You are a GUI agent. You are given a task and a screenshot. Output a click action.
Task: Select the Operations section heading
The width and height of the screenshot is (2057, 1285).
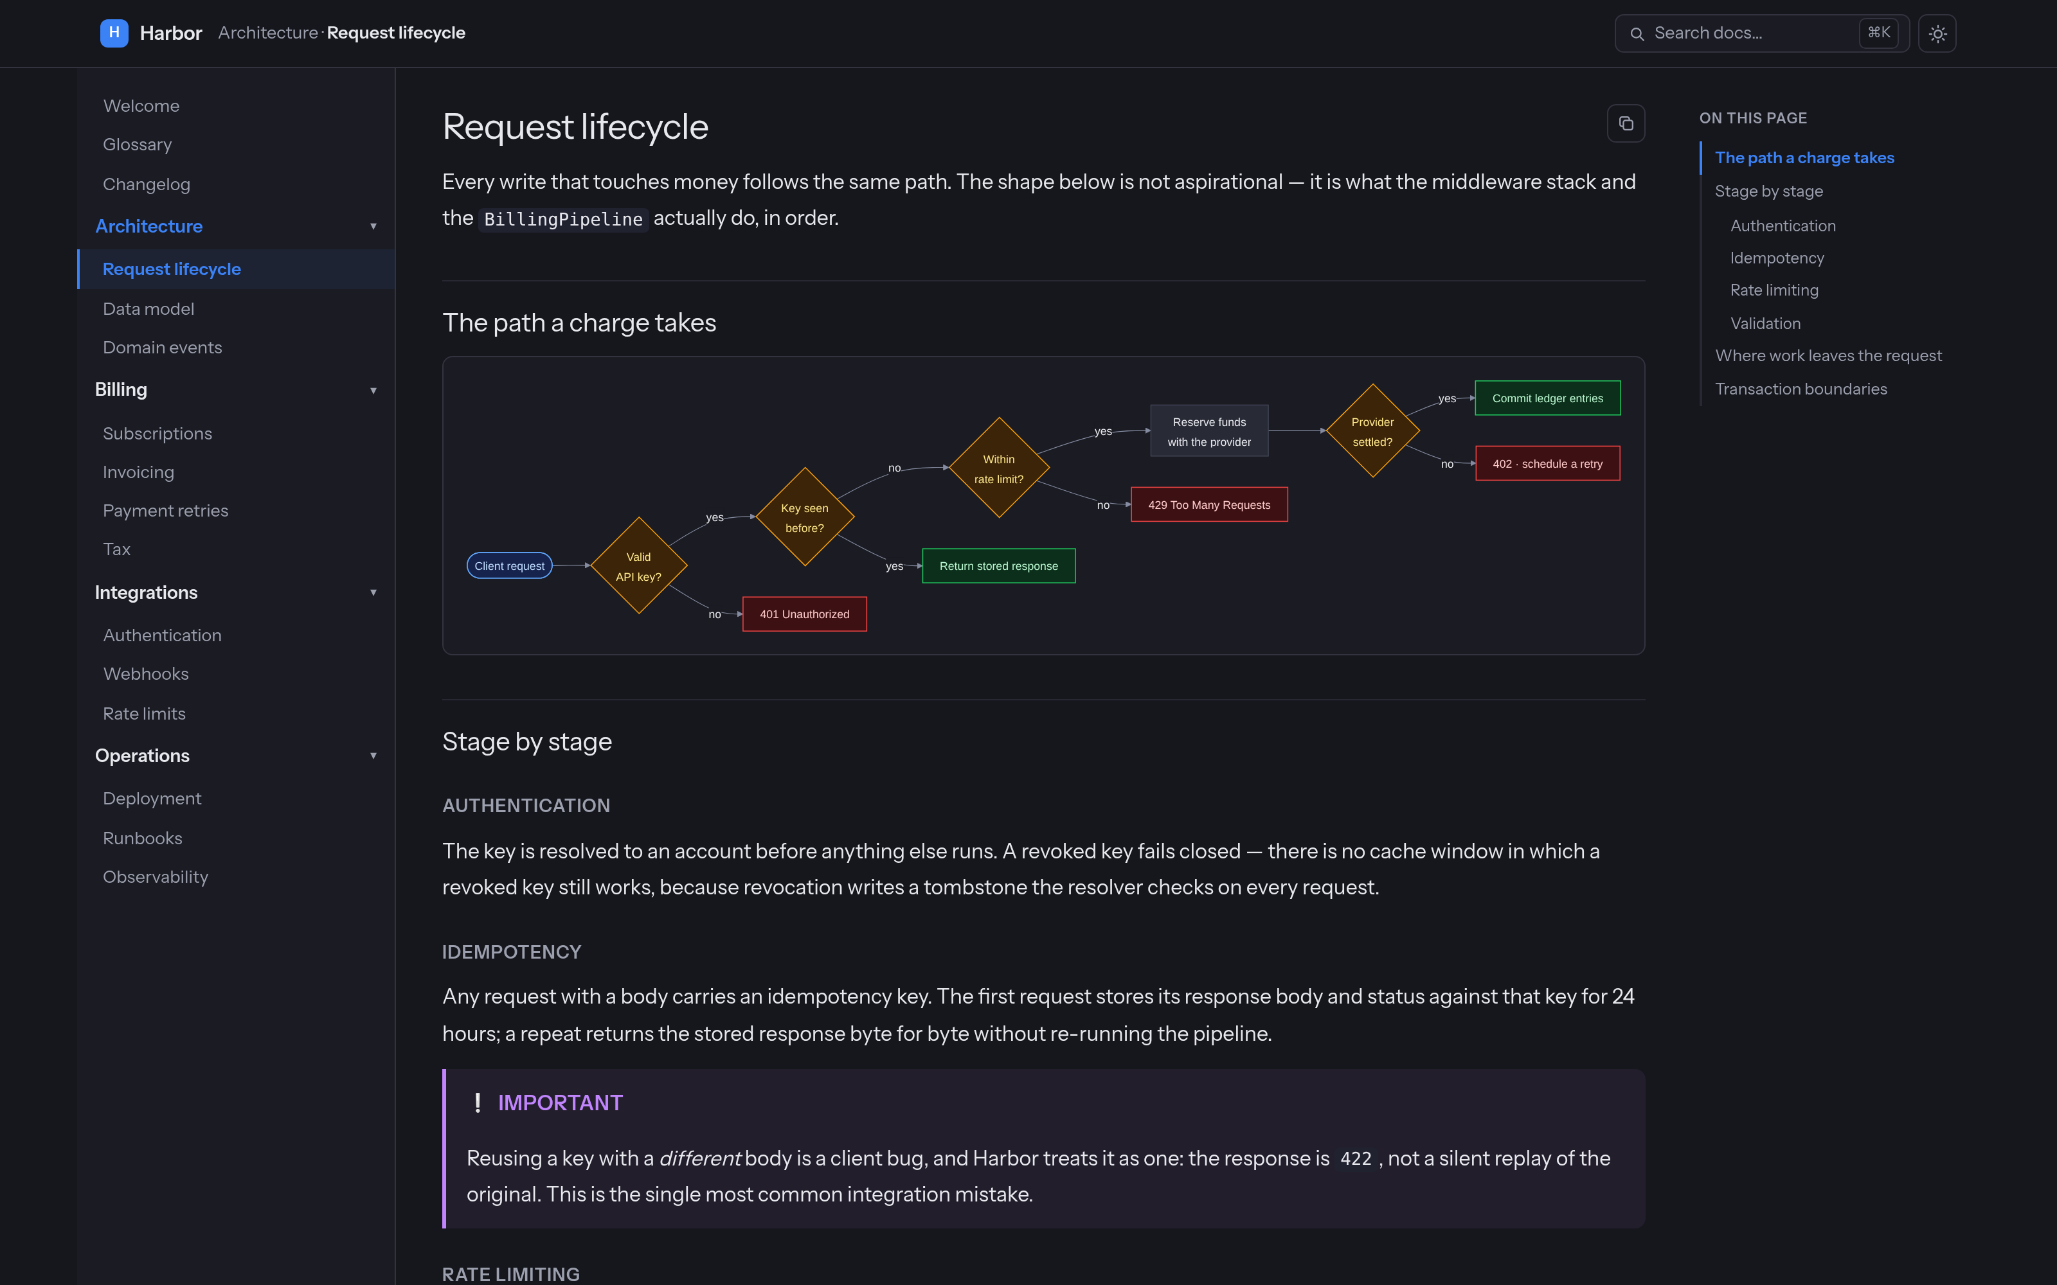142,756
